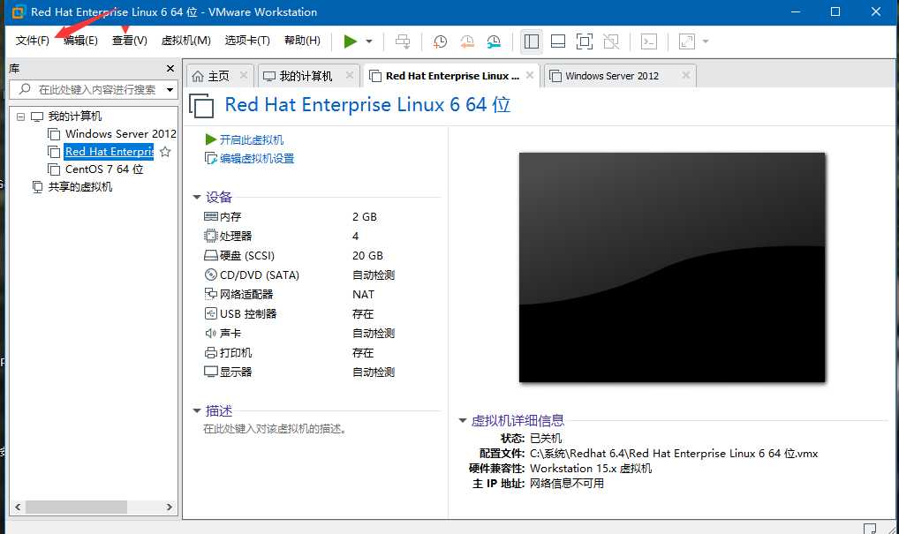
Task: Open snapshot manager icon
Action: tap(494, 41)
